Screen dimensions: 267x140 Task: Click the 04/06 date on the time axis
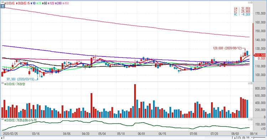pyautogui.click(x=67, y=134)
